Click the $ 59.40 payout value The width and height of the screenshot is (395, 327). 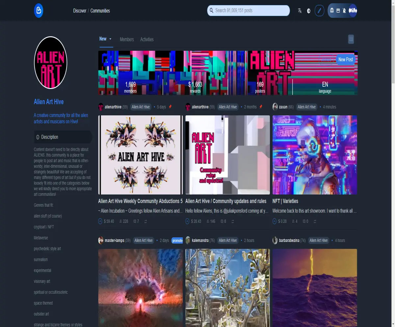(109, 221)
